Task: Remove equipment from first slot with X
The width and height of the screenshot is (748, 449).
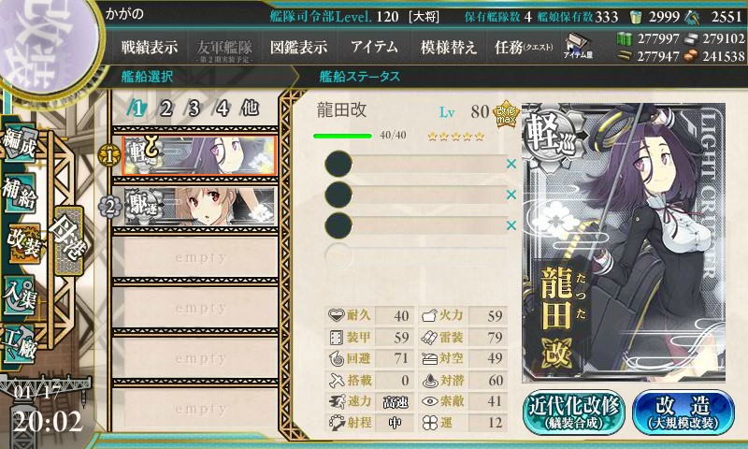Action: coord(511,164)
